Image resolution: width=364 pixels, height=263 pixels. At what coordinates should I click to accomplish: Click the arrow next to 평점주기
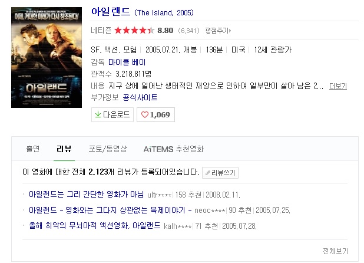pos(230,31)
